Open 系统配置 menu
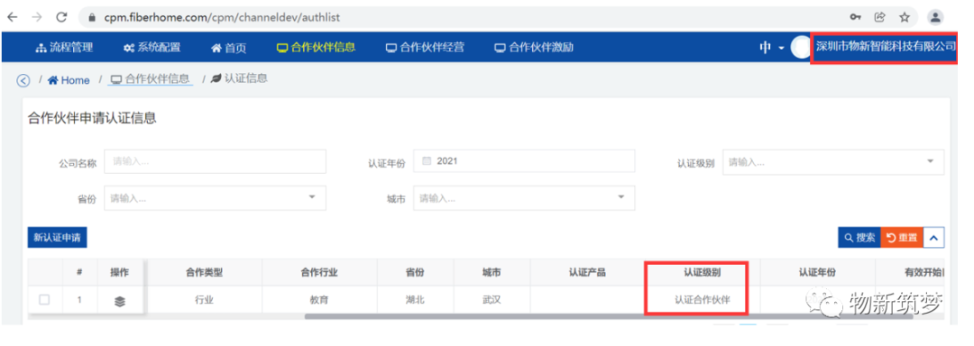 tap(152, 48)
